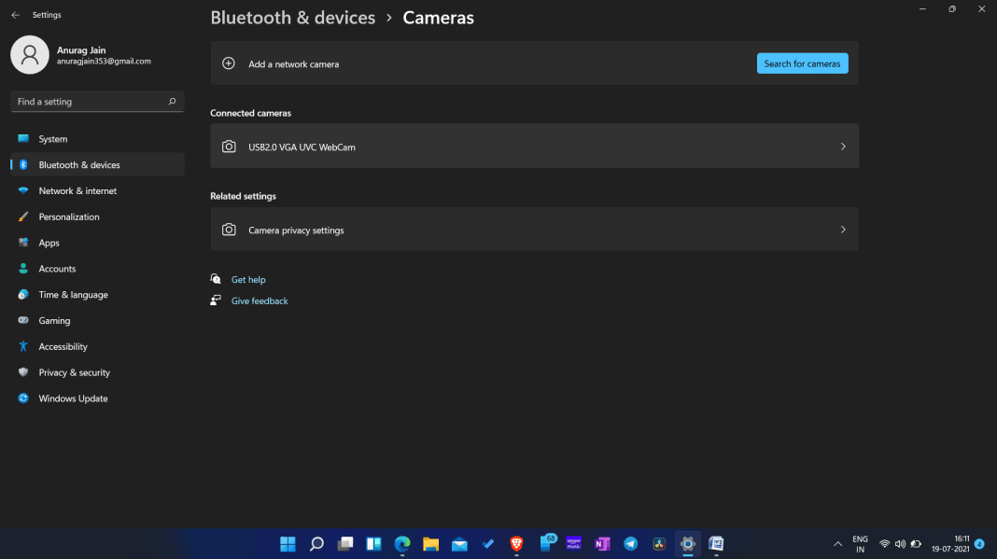
Task: Launch Telegram from the taskbar
Action: (x=630, y=543)
